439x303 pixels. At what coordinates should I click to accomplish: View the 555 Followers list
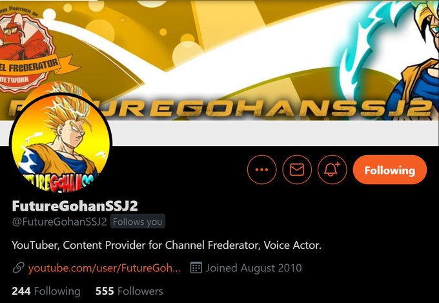point(129,291)
